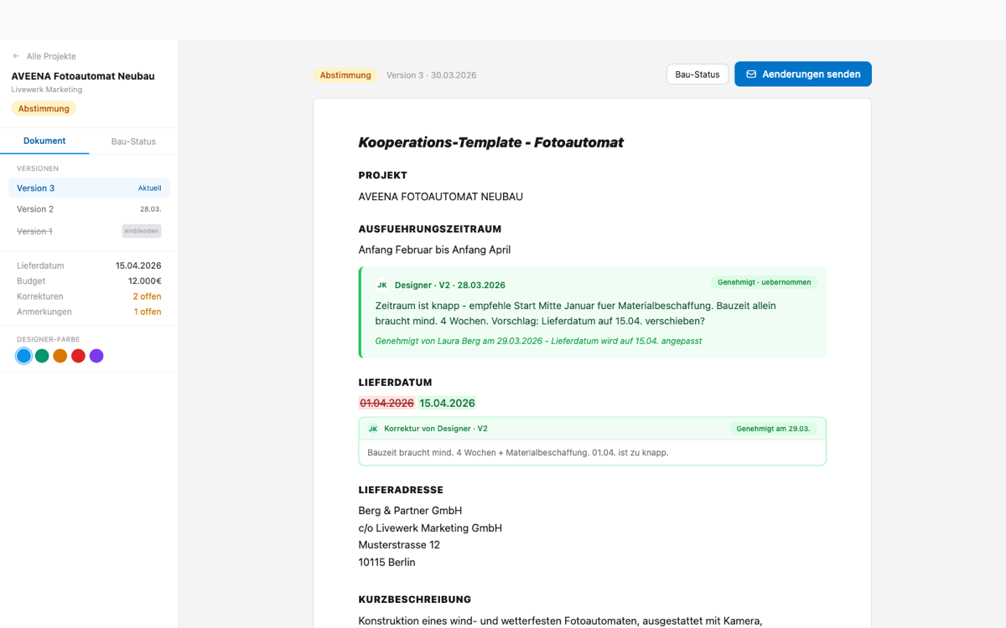
Task: Click the JK avatar in the Designer comment
Action: (x=382, y=285)
